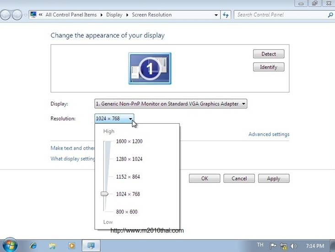Screen dimensions: 335x252
Task: Open Advanced settings link
Action: 269,134
